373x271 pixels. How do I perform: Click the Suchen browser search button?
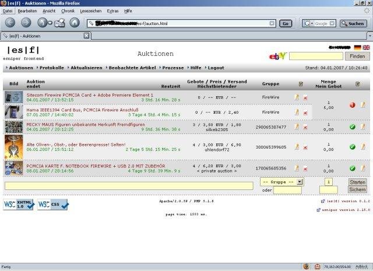point(353,23)
